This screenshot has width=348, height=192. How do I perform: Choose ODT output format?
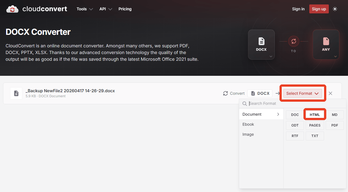295,125
